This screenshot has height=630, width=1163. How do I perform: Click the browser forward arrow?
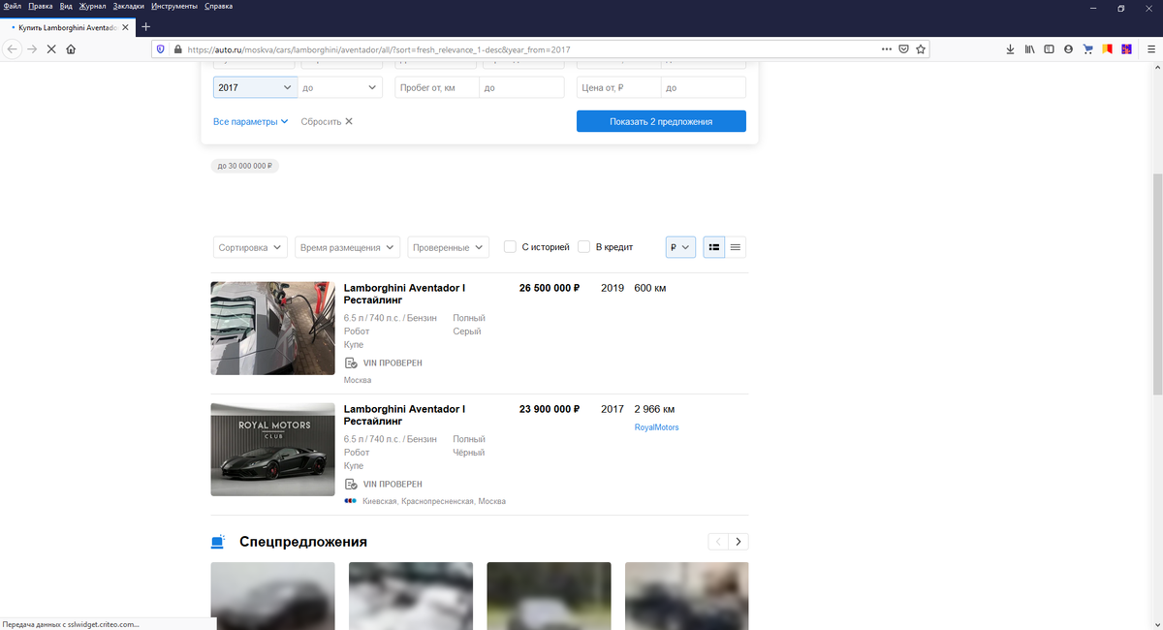32,48
